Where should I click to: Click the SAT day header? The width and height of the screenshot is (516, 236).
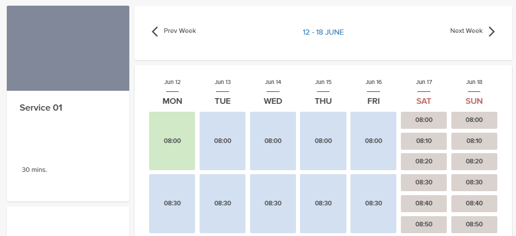pos(424,102)
